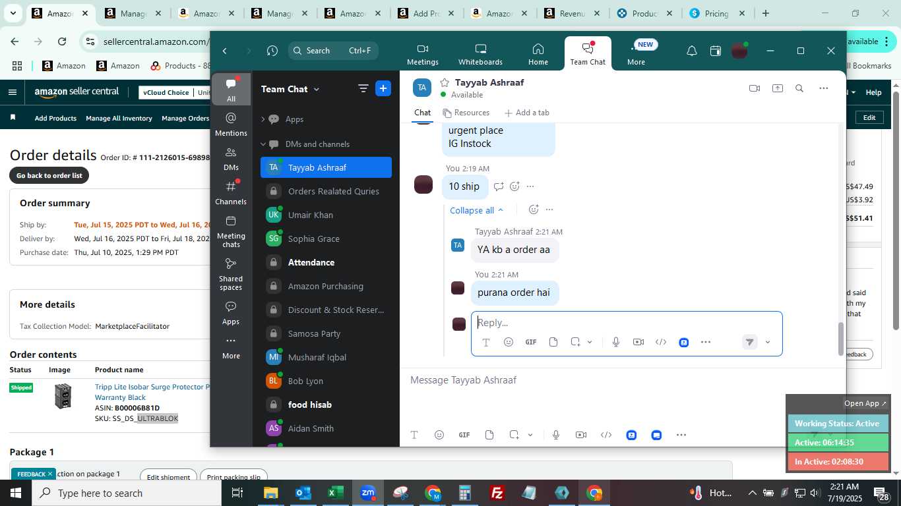Click the Windows Start button

click(15, 493)
